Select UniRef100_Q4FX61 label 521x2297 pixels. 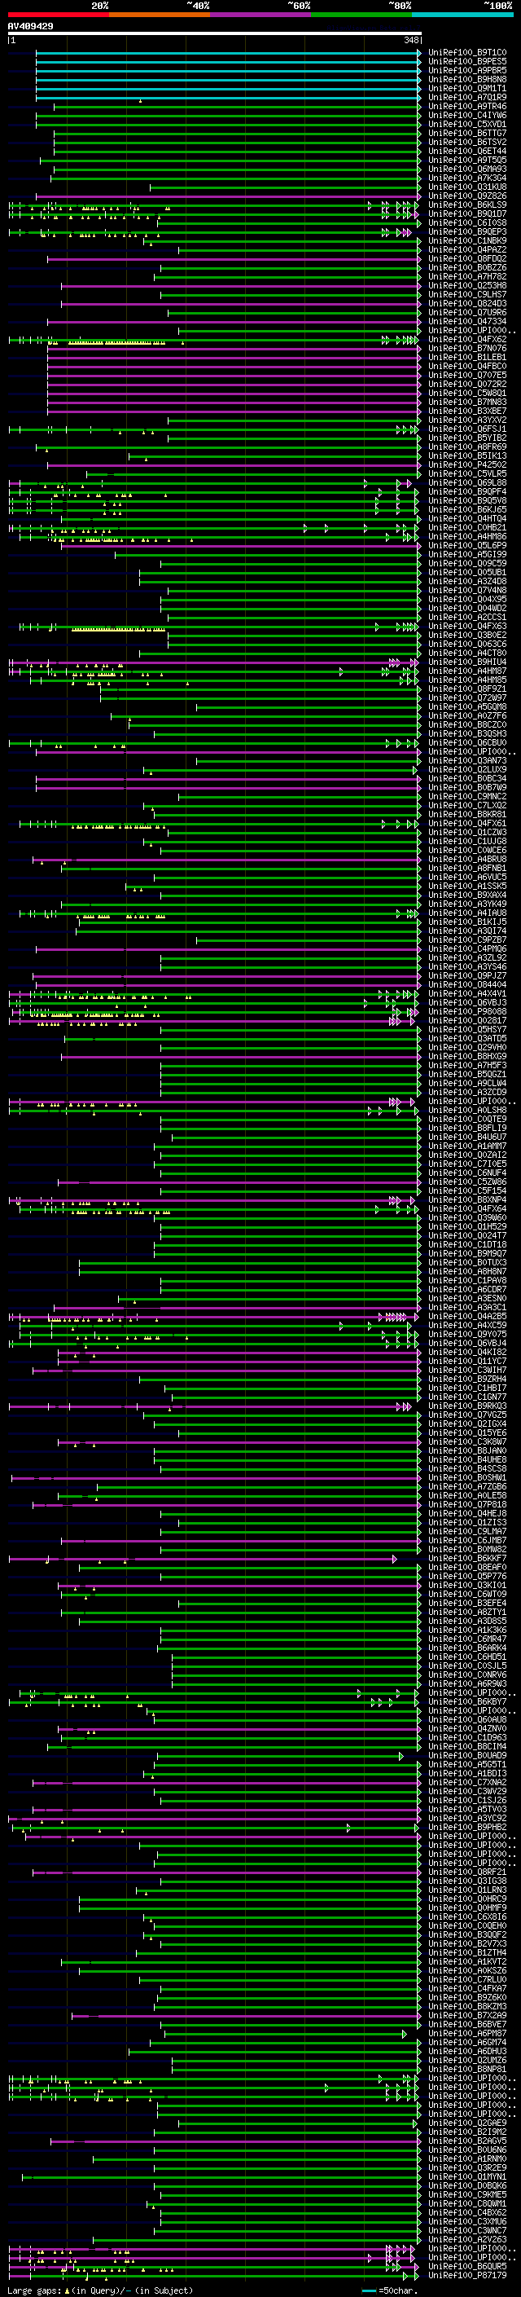(x=467, y=823)
